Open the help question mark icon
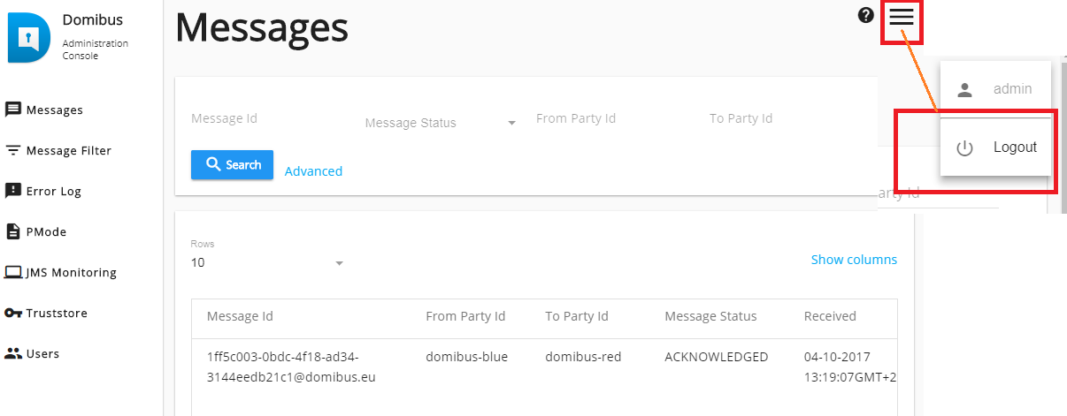This screenshot has width=1067, height=416. [866, 15]
